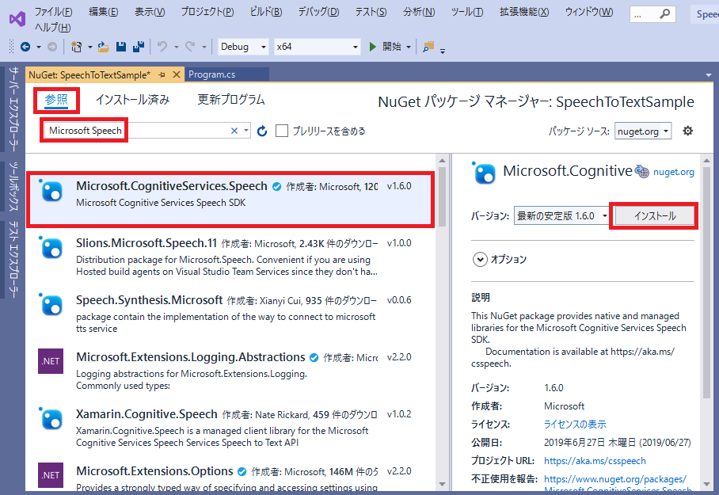Navigate backward with the back arrow icon

(x=25, y=47)
